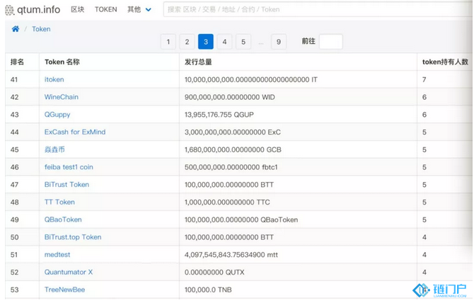Open the TreeNewBee token link
The width and height of the screenshot is (474, 303).
click(64, 290)
